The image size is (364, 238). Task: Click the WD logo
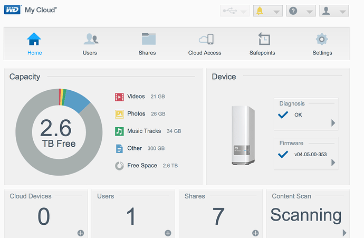(x=13, y=9)
